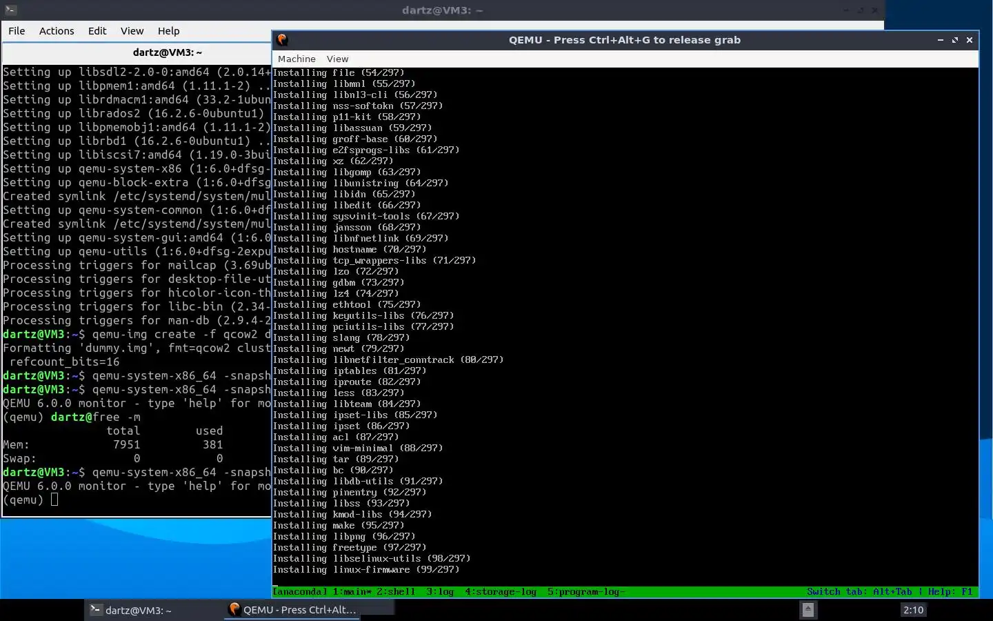
Task: Click line 'Installing hostname (70/297)'
Action: (x=350, y=250)
